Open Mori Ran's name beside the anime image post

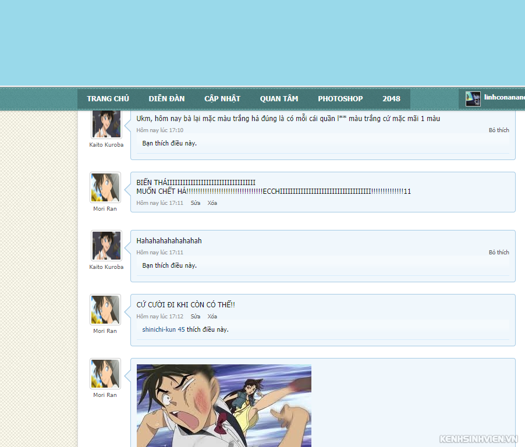click(x=105, y=395)
